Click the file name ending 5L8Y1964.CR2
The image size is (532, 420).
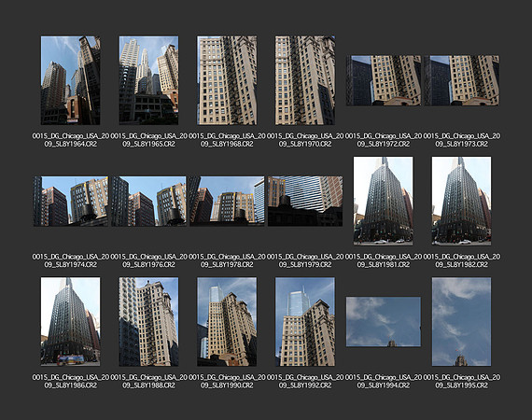(71, 140)
